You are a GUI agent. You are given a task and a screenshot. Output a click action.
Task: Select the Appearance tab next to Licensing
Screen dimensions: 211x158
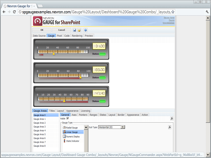(72, 111)
